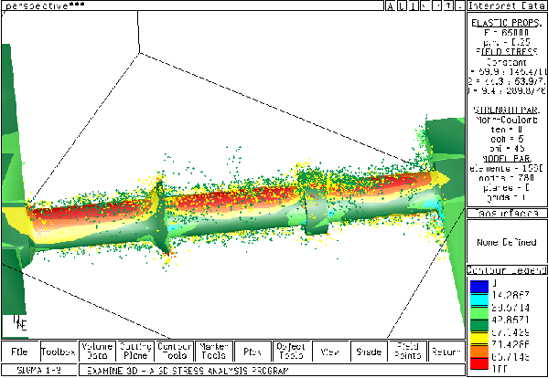Click the 14.2857 contour legend value
Viewport: 548px width, 378px height.
(510, 295)
